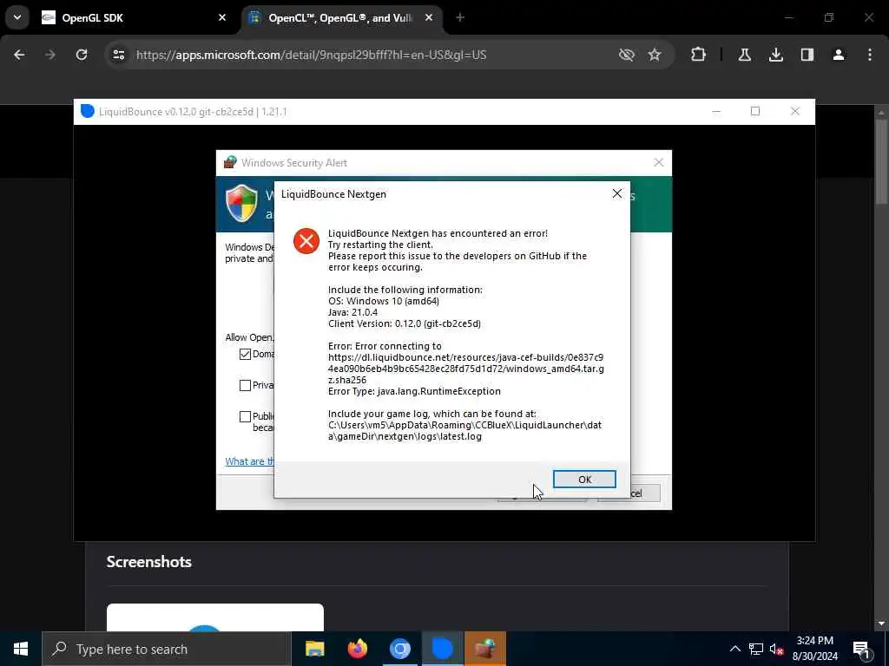Open the clock showing 3:24 PM
The height and width of the screenshot is (666, 889).
[x=814, y=649]
